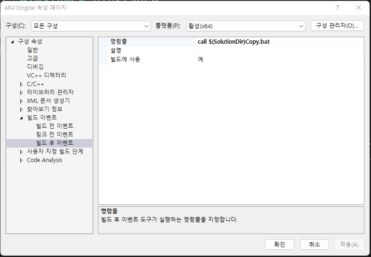Edit the call $(SolutionDir)Copy.bat value
Viewport: 371px width, 257px height.
(280, 42)
